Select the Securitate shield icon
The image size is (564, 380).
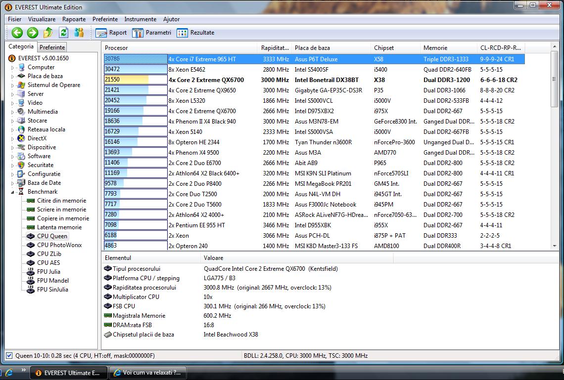22,165
